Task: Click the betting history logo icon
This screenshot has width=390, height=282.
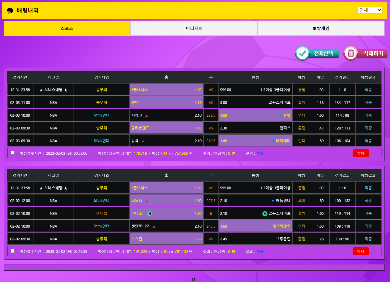Action: (x=10, y=11)
